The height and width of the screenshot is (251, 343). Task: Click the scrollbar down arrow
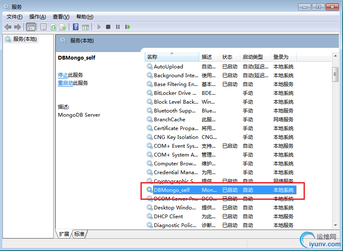tap(335, 225)
